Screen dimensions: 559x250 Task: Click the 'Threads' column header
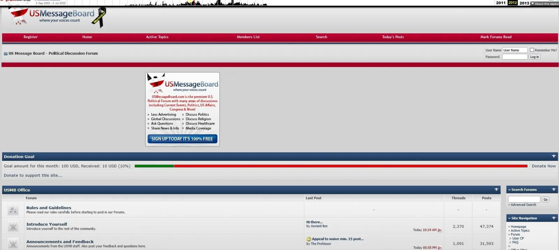pos(458,198)
